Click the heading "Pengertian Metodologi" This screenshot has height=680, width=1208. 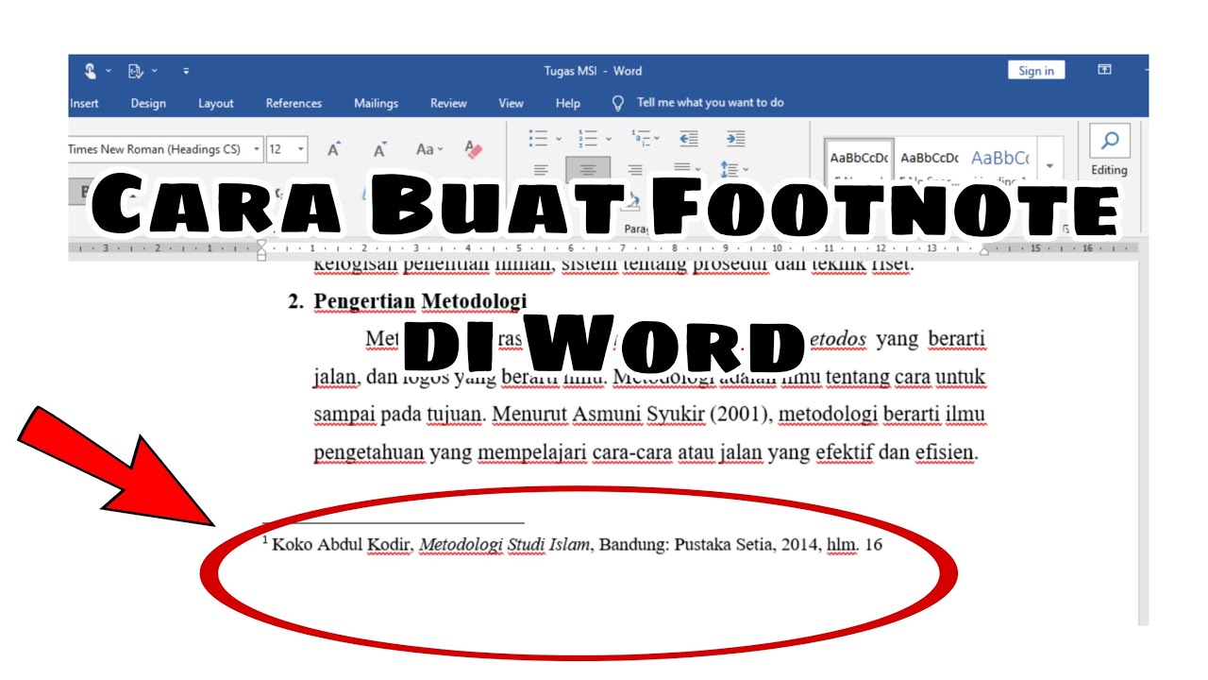pyautogui.click(x=420, y=301)
